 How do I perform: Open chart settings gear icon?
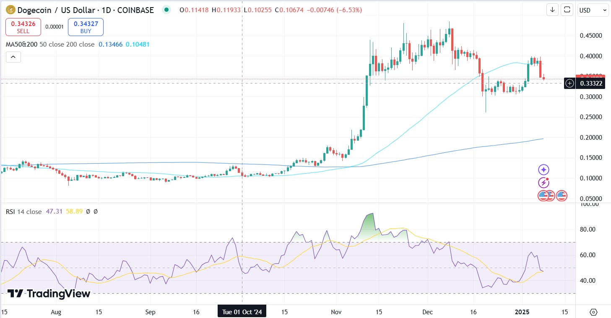(593, 312)
